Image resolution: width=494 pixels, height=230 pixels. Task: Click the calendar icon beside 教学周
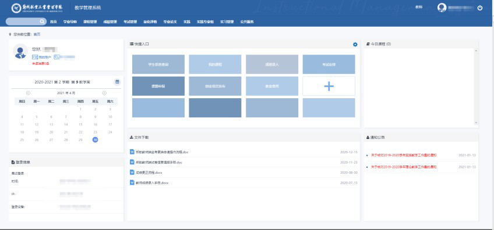click(117, 82)
